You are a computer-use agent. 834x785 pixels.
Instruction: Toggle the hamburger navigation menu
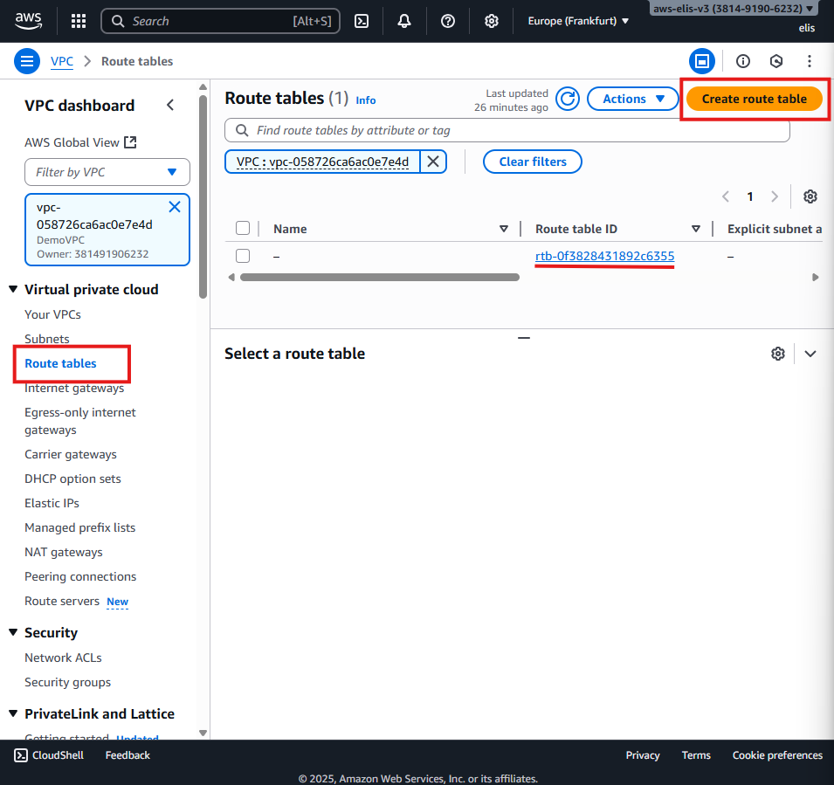click(27, 61)
